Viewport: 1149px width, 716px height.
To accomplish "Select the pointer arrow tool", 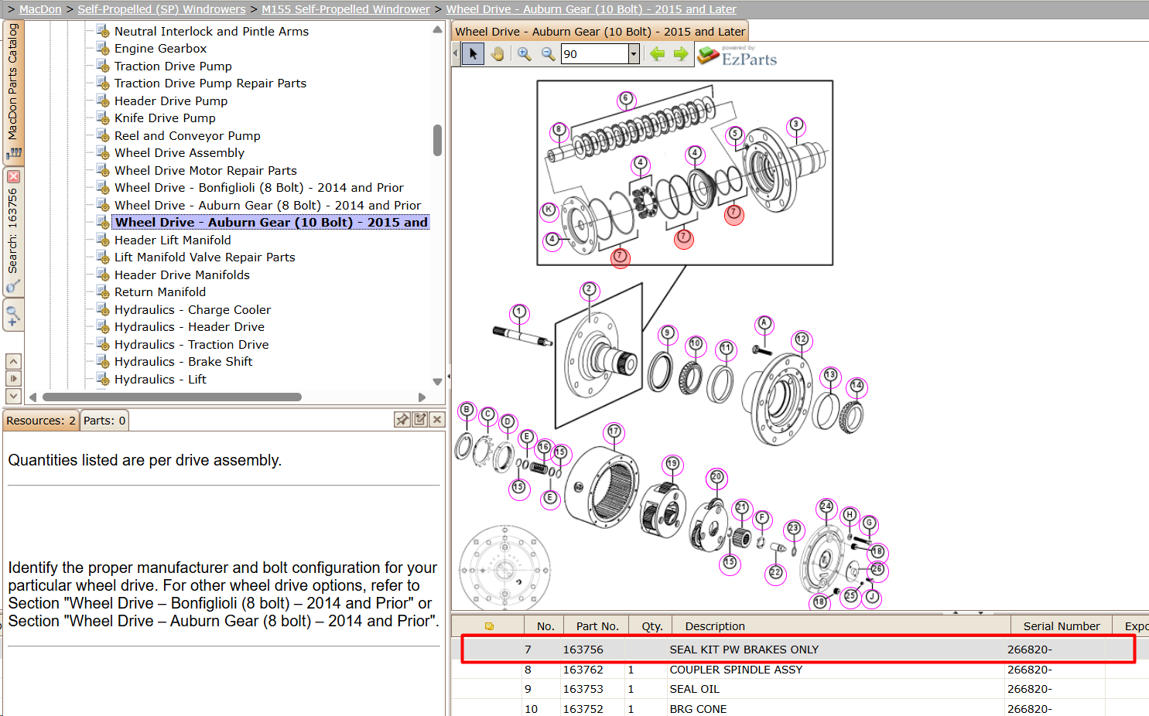I will tap(474, 54).
